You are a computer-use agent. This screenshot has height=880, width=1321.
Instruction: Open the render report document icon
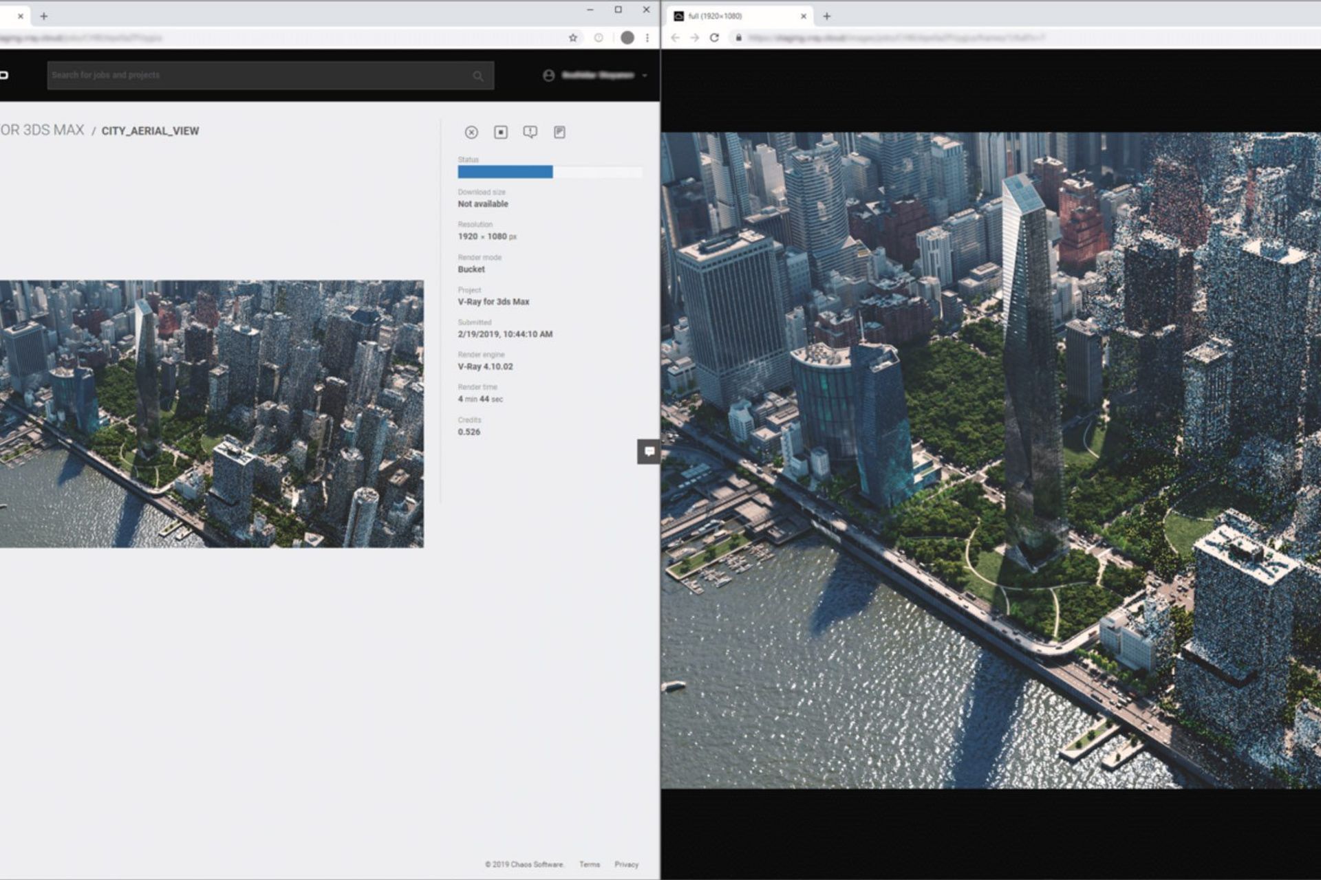560,132
